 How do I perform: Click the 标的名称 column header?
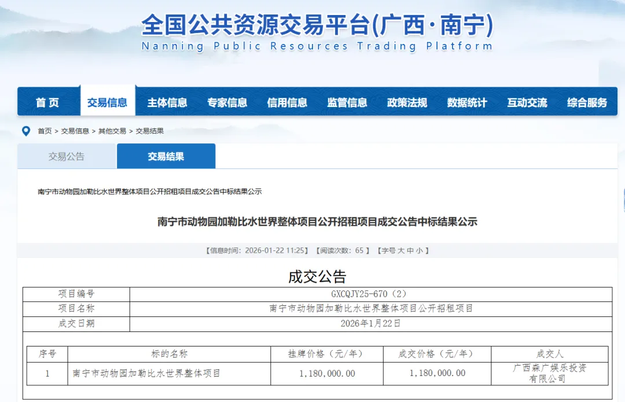tap(169, 354)
